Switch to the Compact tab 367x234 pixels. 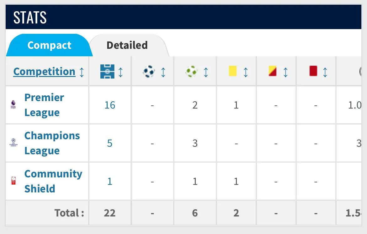point(49,45)
